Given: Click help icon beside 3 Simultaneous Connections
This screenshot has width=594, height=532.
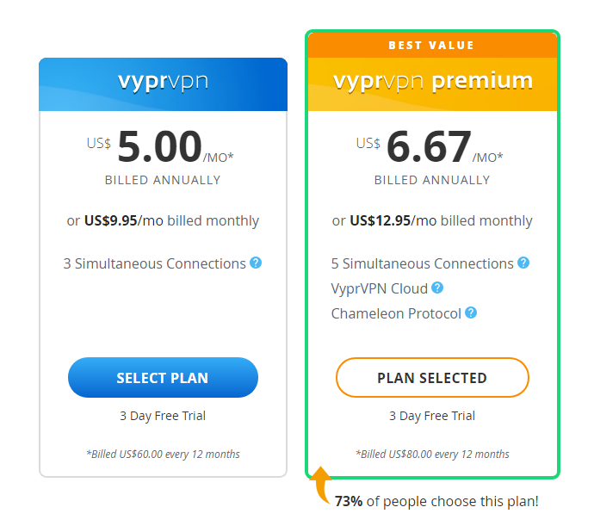Looking at the screenshot, I should tap(256, 263).
